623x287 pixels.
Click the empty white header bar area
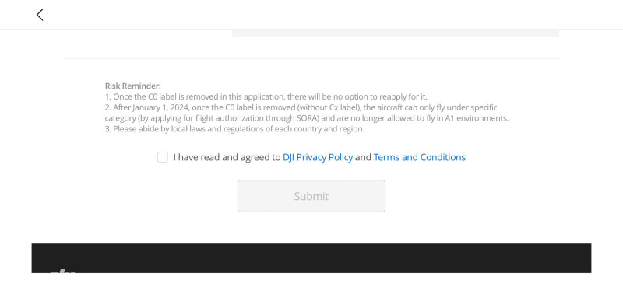[318, 15]
